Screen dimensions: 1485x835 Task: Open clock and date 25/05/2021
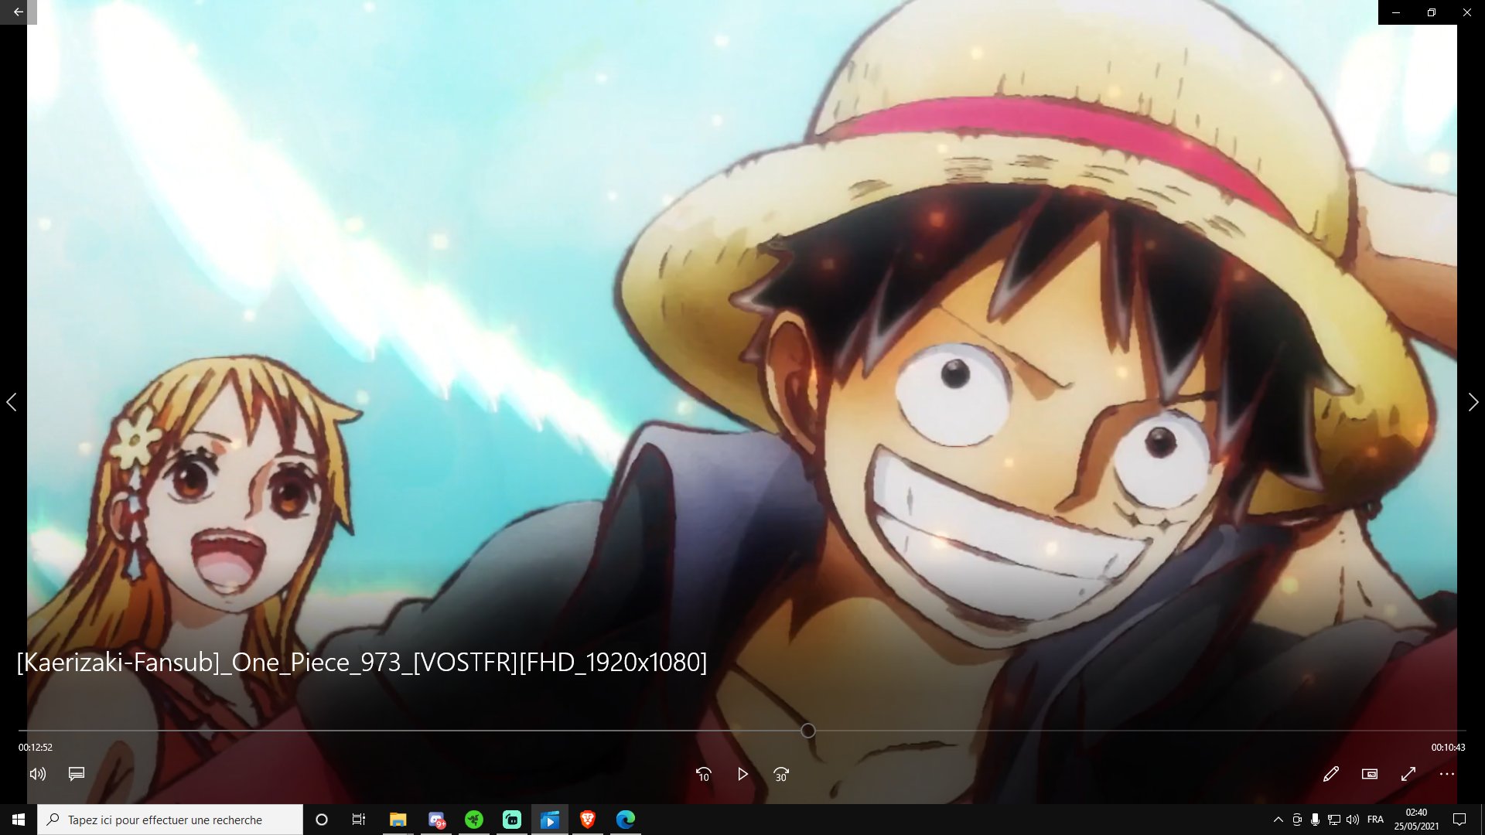(x=1416, y=820)
